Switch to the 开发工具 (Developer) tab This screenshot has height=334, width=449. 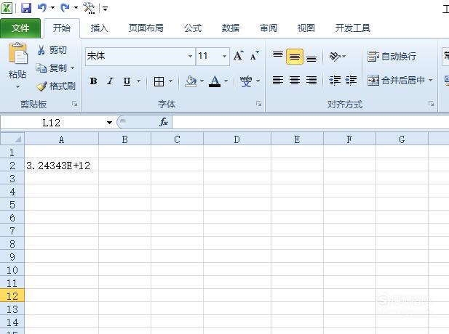(x=353, y=28)
